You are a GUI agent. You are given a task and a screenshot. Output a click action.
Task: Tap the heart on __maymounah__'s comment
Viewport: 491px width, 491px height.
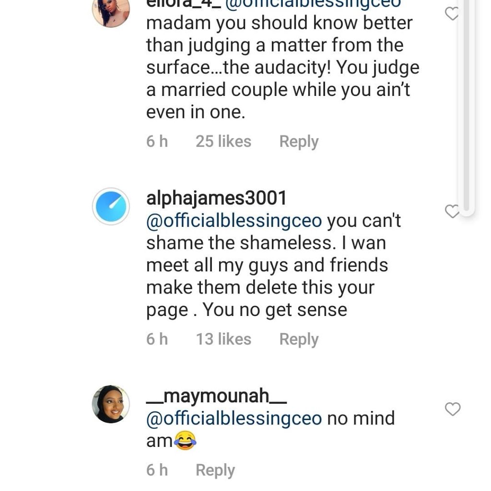coord(452,409)
